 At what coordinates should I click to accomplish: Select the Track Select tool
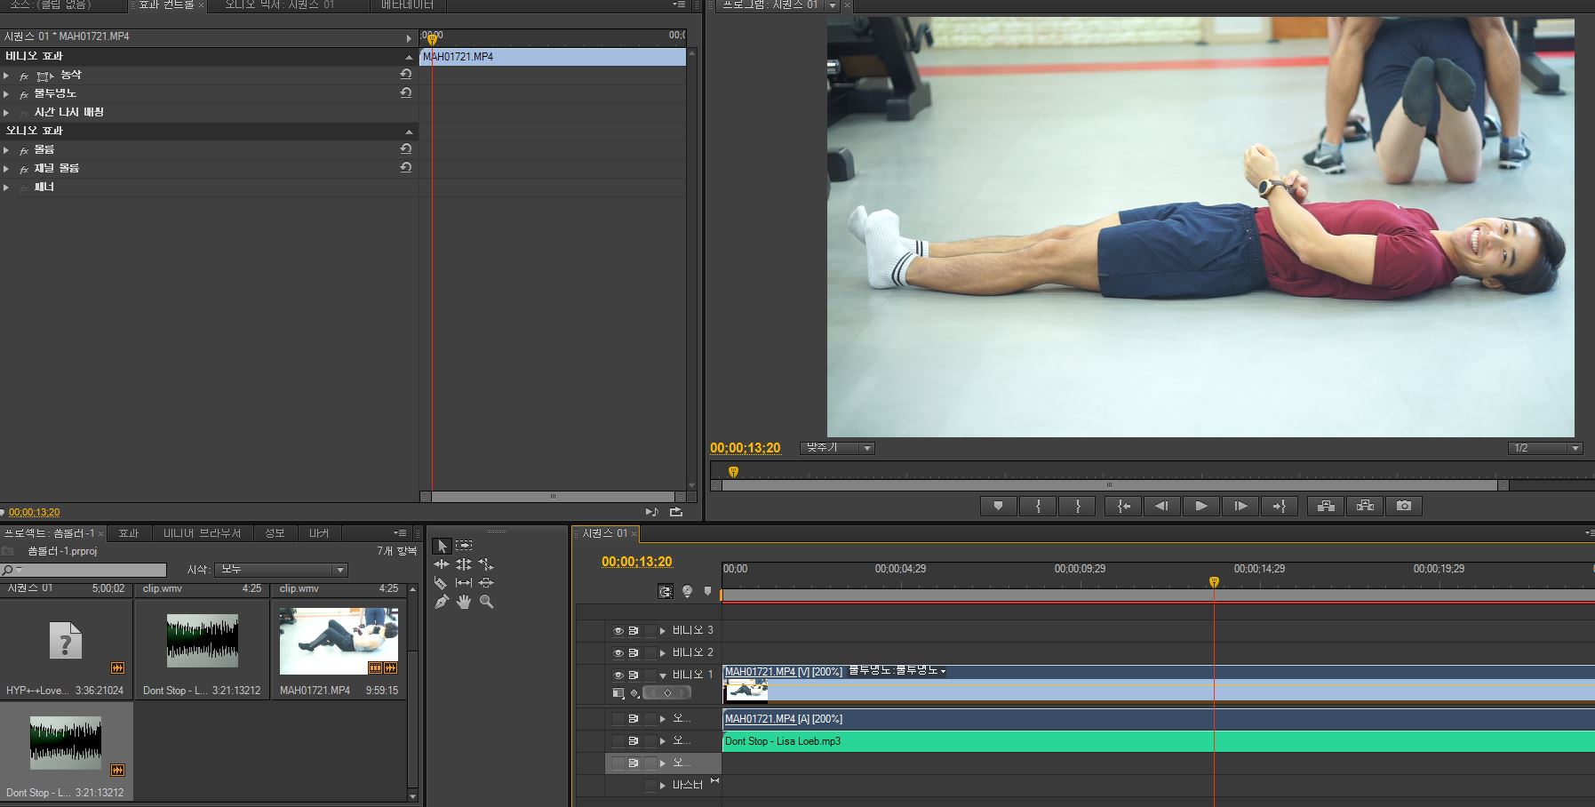pyautogui.click(x=464, y=546)
